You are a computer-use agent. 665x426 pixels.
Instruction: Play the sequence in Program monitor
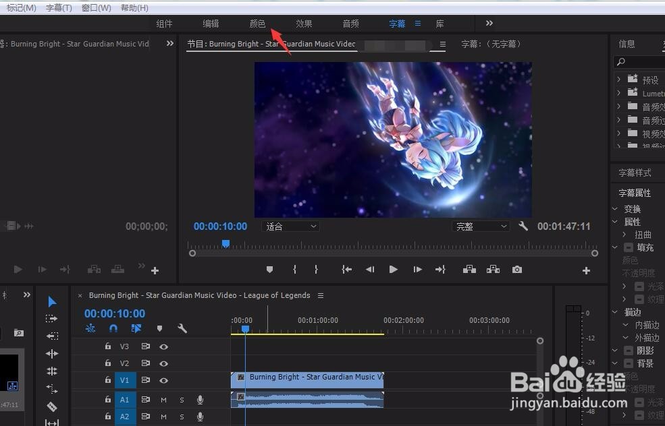click(x=393, y=270)
